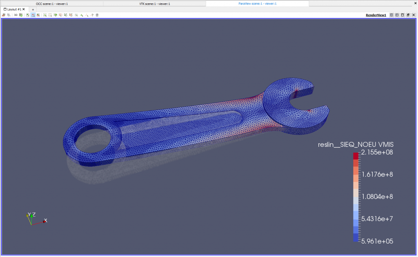Activate the Select Block tool

tap(76, 15)
